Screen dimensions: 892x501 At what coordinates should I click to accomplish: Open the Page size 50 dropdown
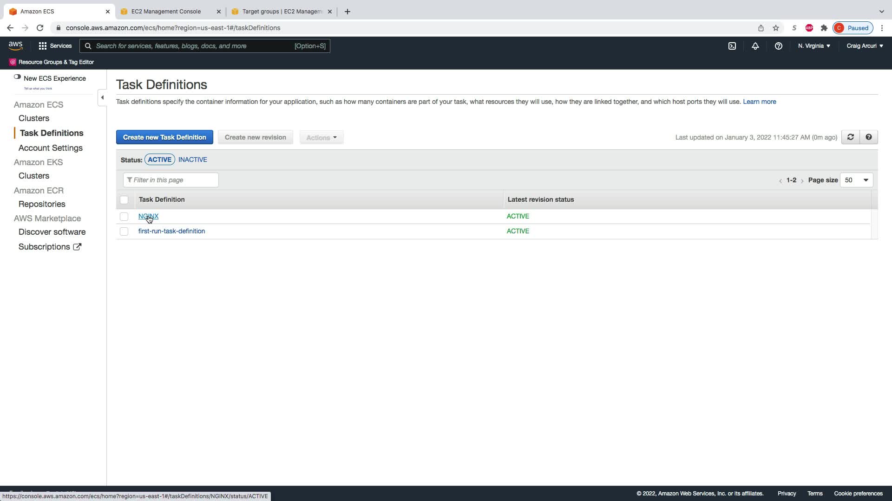coord(856,180)
